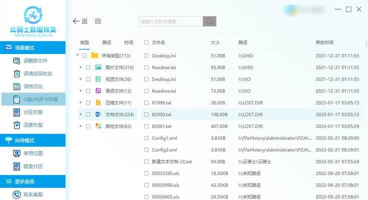Click the file list vertical scrollbar
The height and width of the screenshot is (200, 368).
click(366, 43)
